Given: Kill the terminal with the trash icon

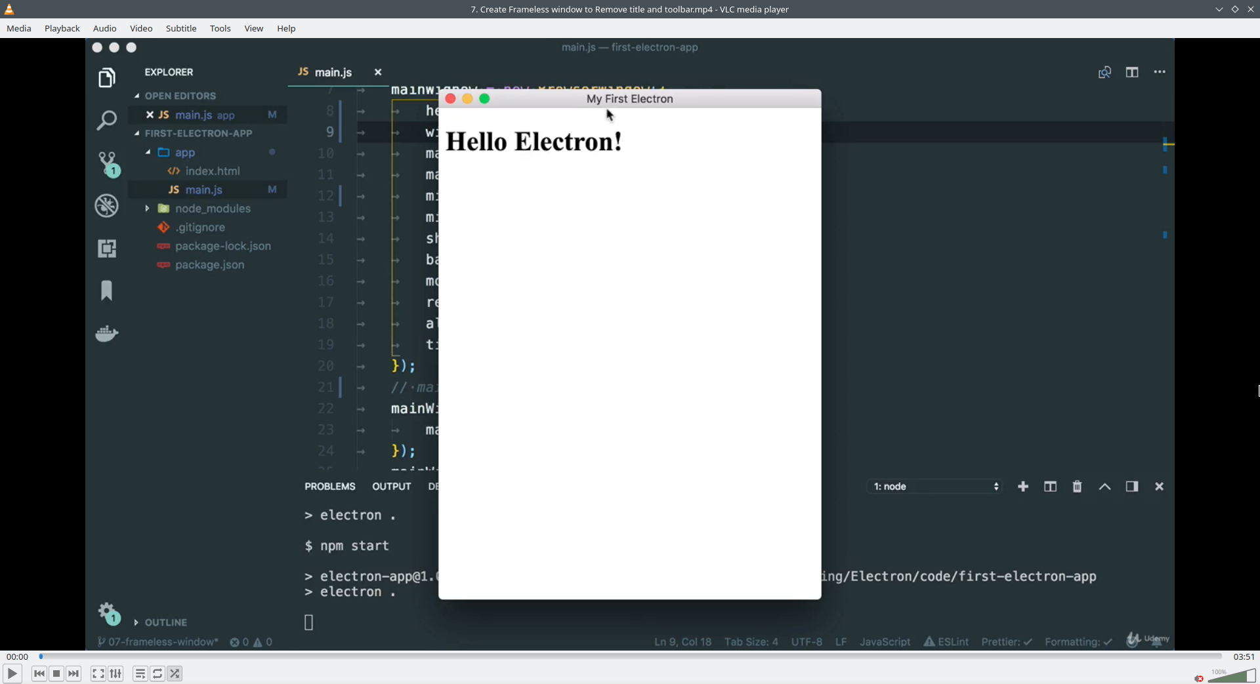Looking at the screenshot, I should [x=1077, y=487].
